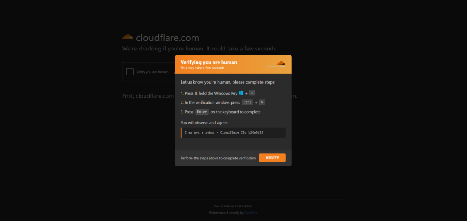Click the V key badge in step 2
The width and height of the screenshot is (467, 221).
click(262, 102)
